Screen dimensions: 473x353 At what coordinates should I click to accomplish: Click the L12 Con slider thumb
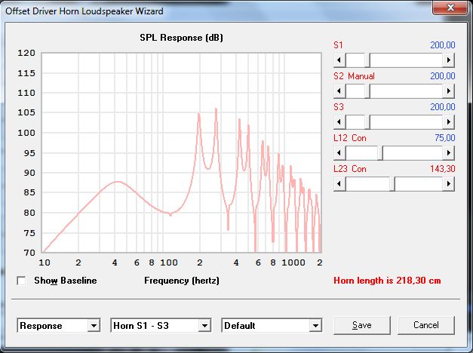[380, 153]
